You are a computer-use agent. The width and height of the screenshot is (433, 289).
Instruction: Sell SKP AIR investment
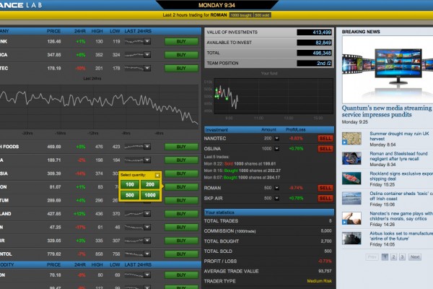[x=325, y=198]
